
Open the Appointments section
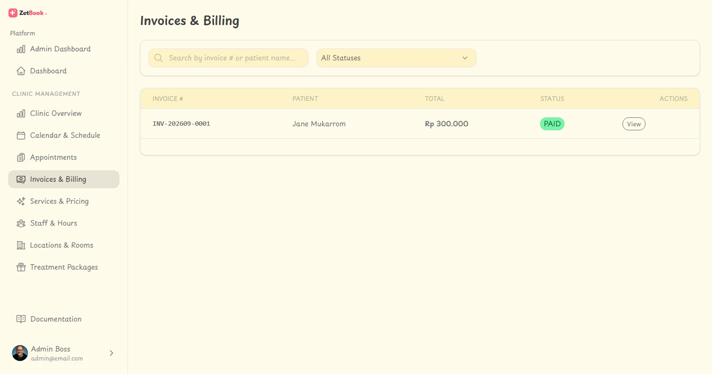pos(63,157)
